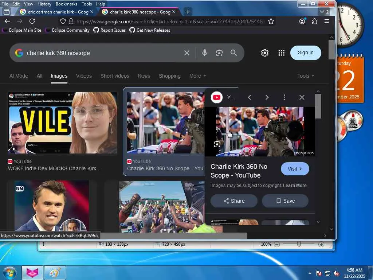Click zoom in plus in Paint window
The width and height of the screenshot is (373, 280).
(321, 244)
